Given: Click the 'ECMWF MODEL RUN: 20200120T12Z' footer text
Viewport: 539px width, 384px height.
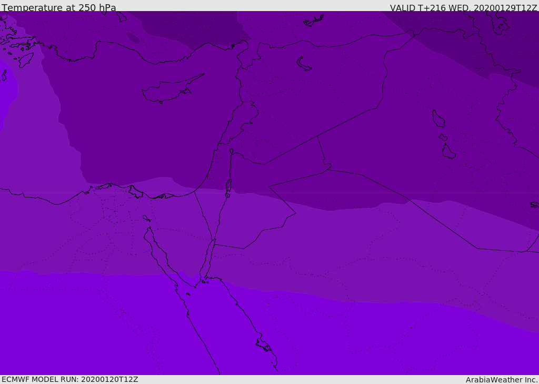Looking at the screenshot, I should click(x=70, y=379).
